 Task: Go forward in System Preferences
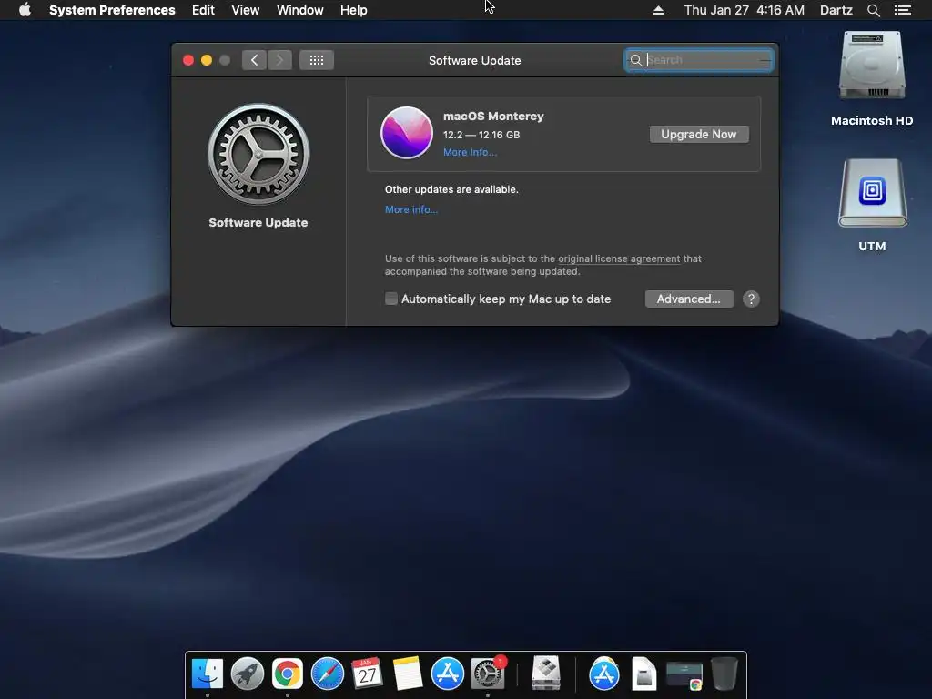[x=279, y=60]
